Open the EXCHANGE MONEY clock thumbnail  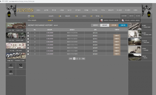coord(135,34)
